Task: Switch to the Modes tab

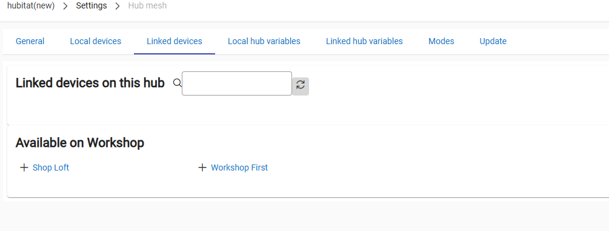Action: tap(441, 41)
